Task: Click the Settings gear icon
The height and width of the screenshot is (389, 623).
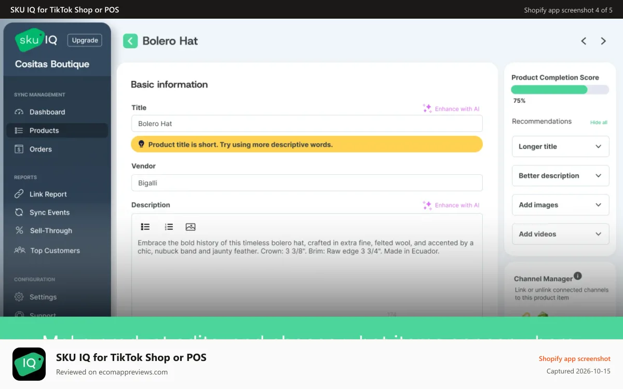Action: pyautogui.click(x=19, y=297)
